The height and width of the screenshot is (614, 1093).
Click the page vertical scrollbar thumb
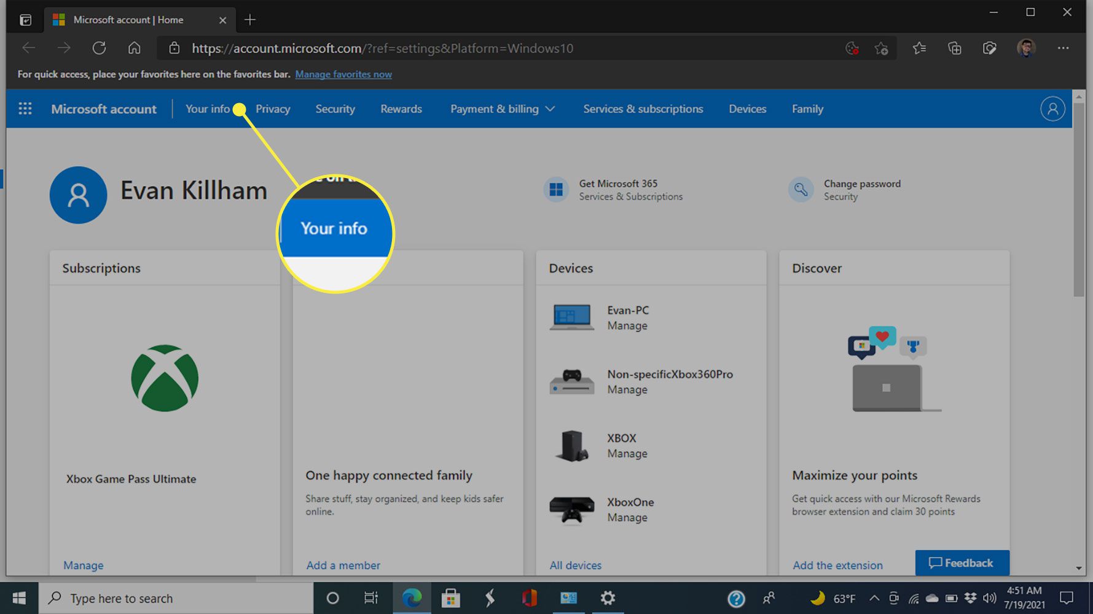click(x=1079, y=200)
